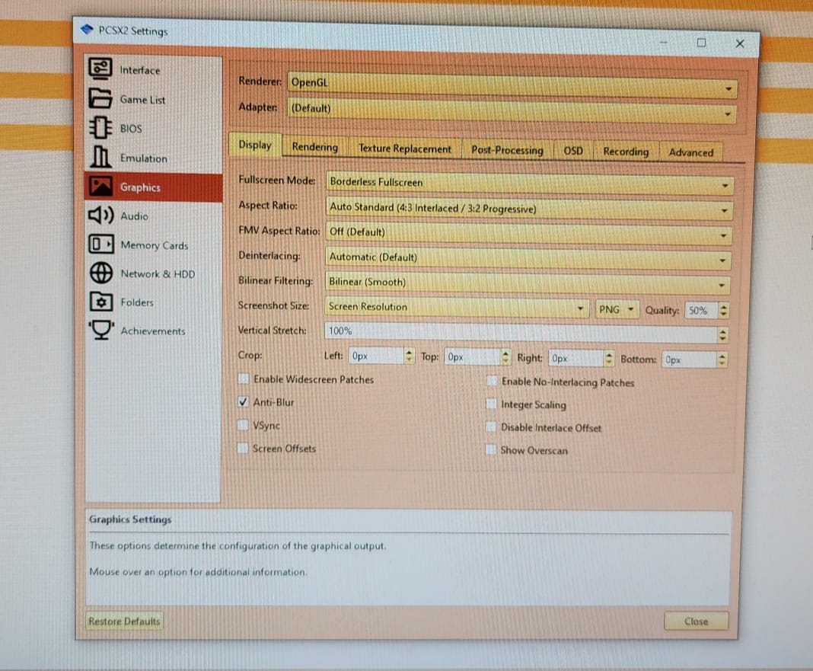Open the Fullscreen Mode dropdown

coord(529,184)
